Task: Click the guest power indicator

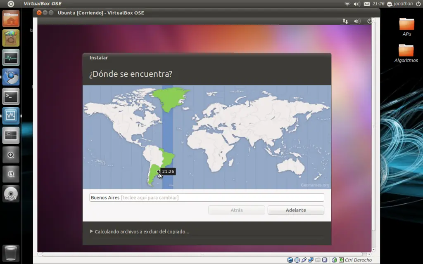Action: coord(369,21)
